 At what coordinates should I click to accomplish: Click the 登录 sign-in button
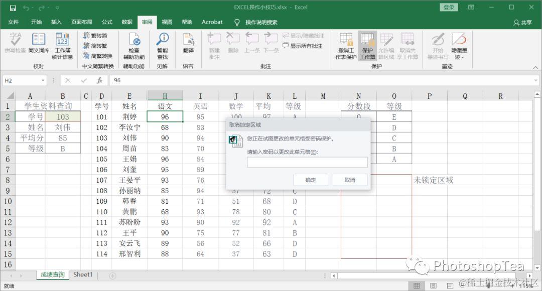(449, 7)
